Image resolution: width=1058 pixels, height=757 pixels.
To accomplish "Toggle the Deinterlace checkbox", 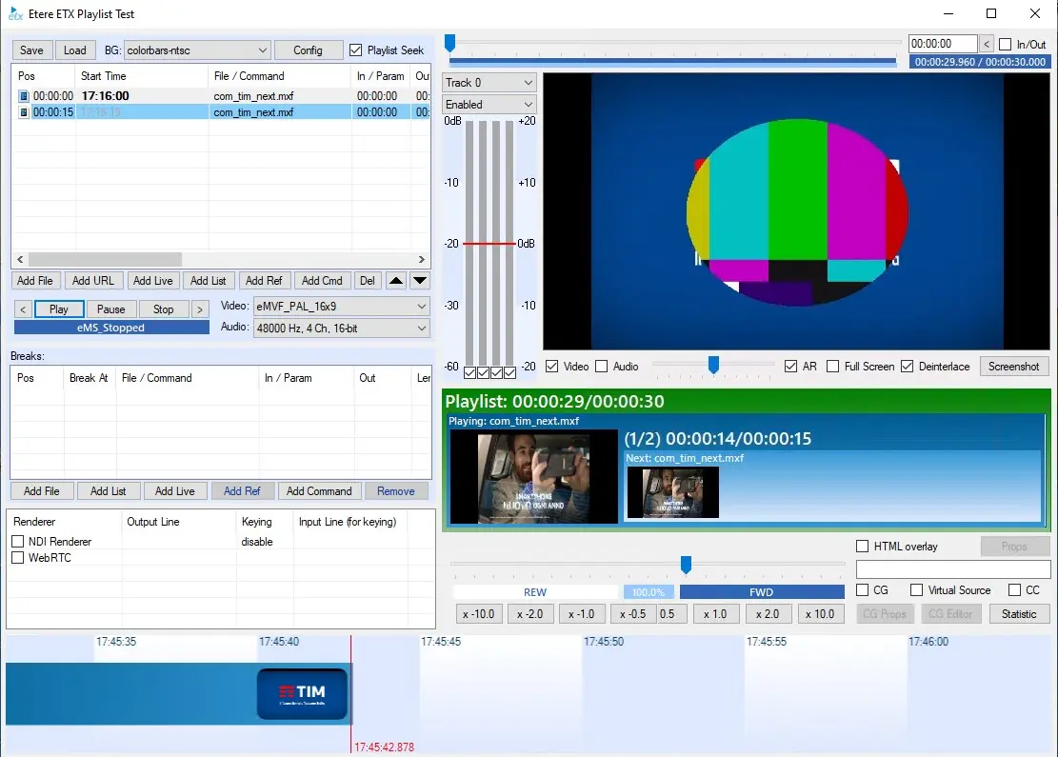I will pyautogui.click(x=907, y=367).
